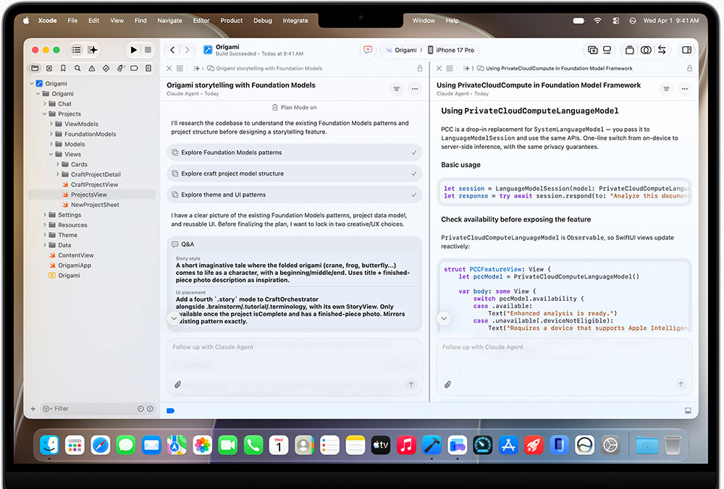Viewport: 724px width, 489px height.
Task: Send the message in the right follow-up box
Action: 681,384
